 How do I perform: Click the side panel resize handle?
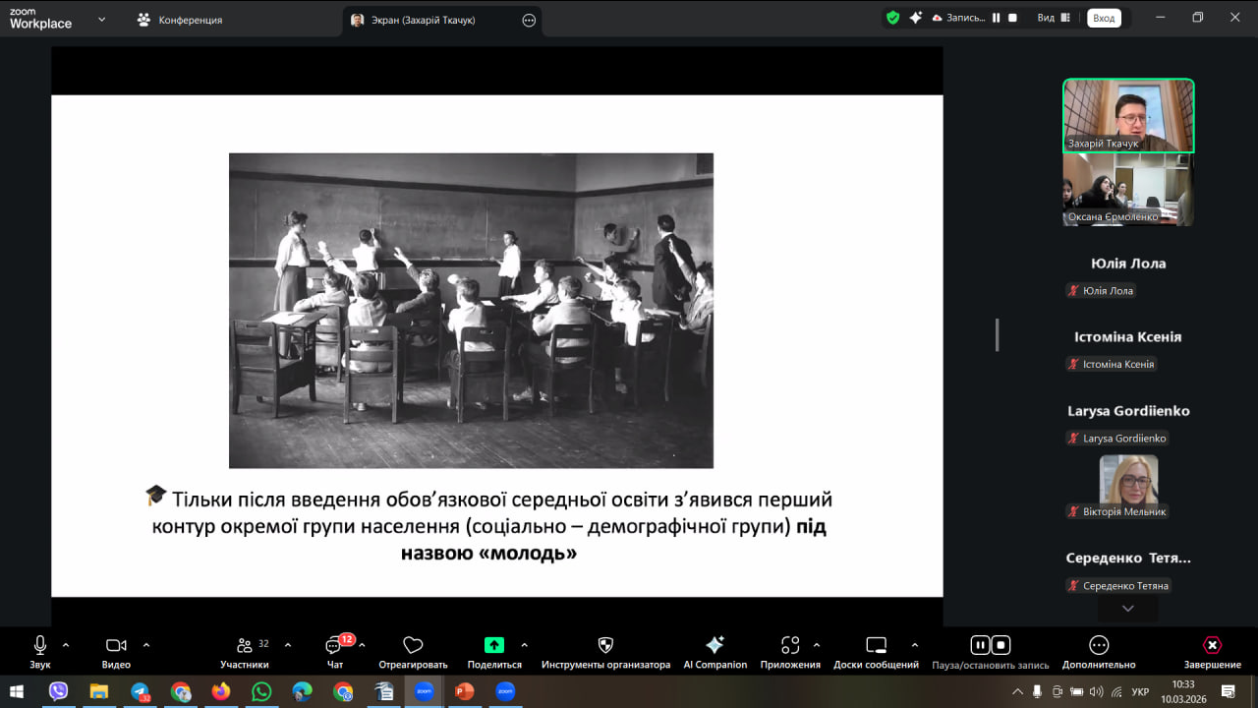[997, 334]
